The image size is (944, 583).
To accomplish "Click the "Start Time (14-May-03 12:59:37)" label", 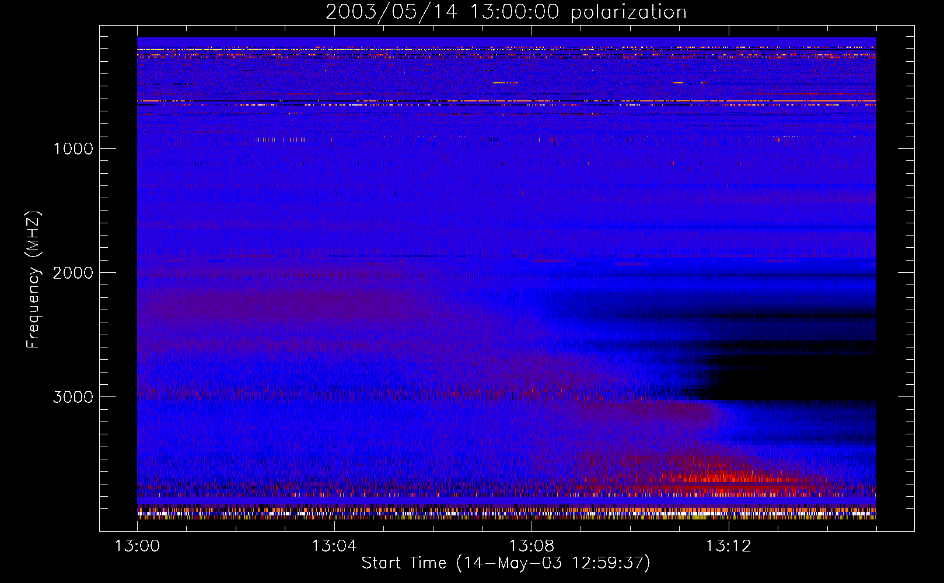I will pos(506,563).
